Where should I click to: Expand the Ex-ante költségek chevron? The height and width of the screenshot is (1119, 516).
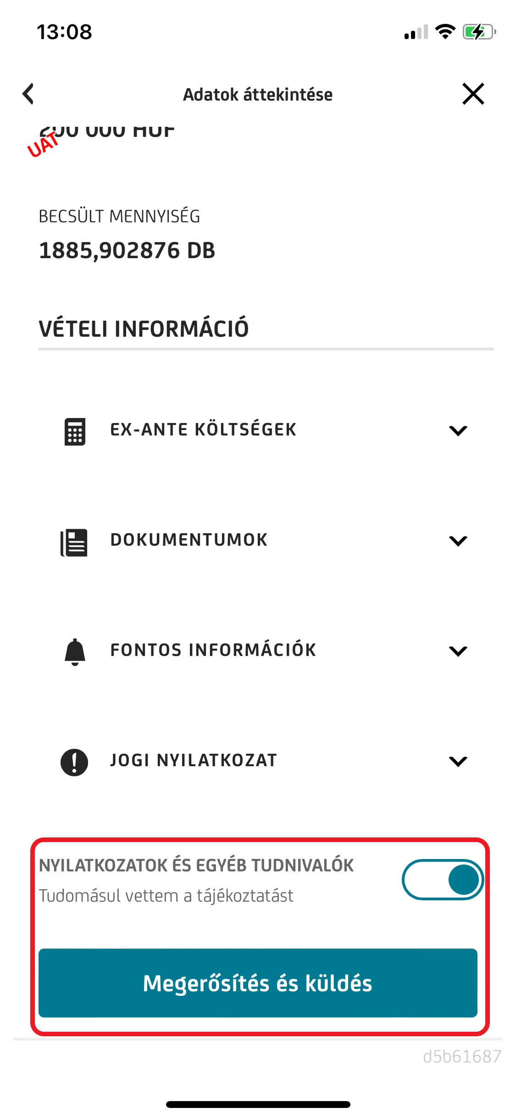458,430
